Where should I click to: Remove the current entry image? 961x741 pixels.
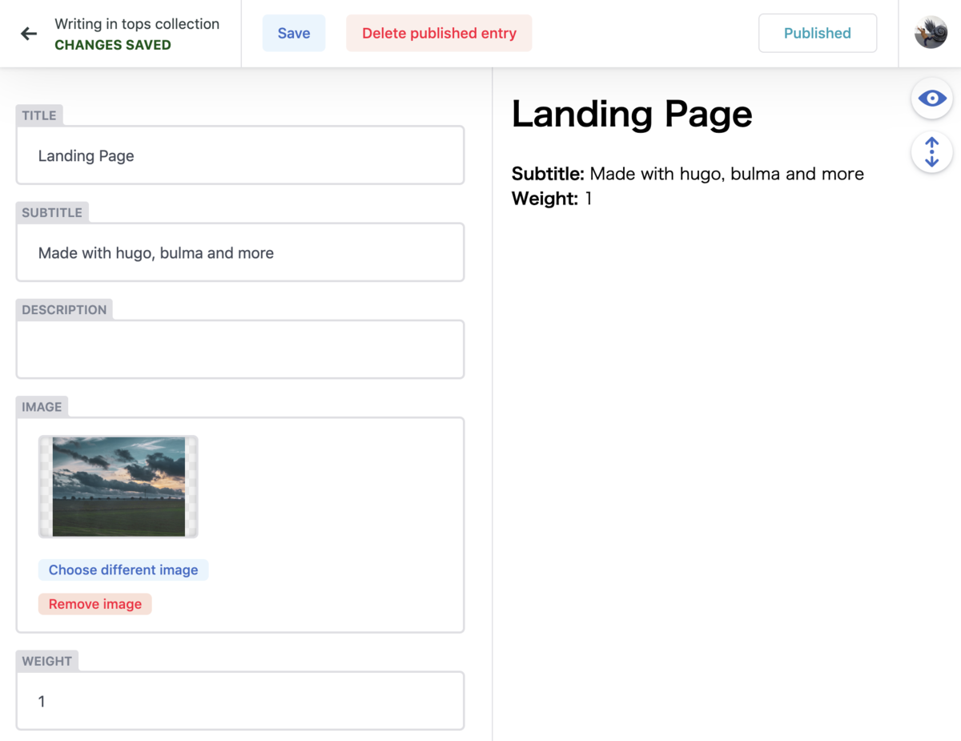(94, 603)
